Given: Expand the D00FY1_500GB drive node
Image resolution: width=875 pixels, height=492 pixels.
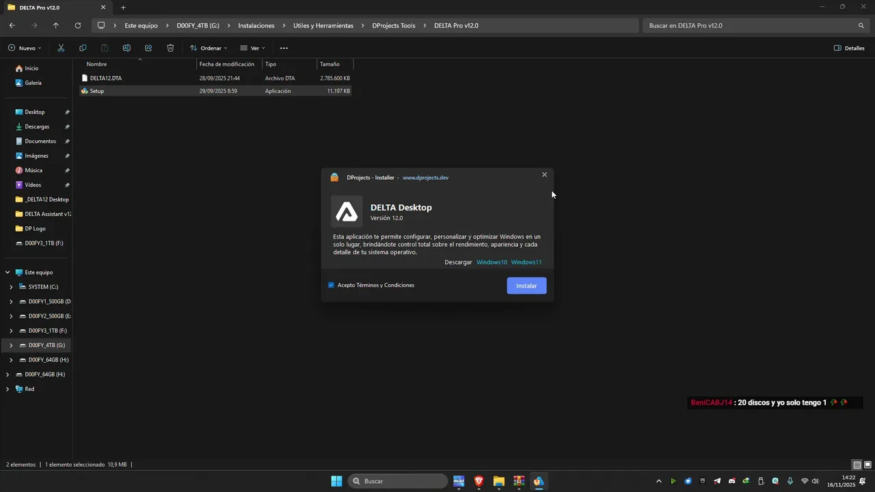Looking at the screenshot, I should [10, 301].
